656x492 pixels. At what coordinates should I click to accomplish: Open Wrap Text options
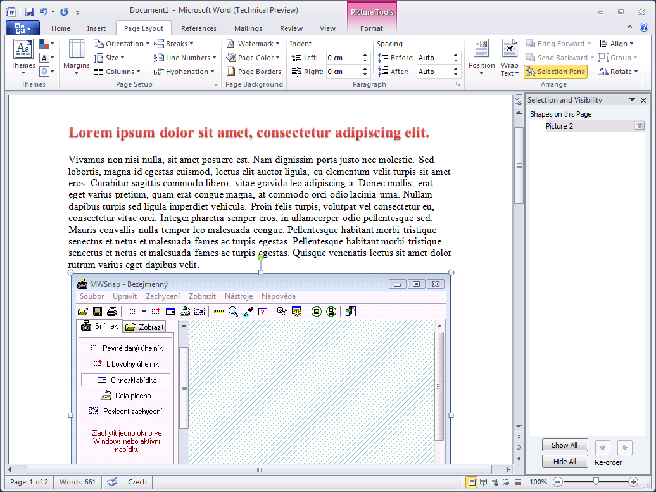pyautogui.click(x=510, y=58)
